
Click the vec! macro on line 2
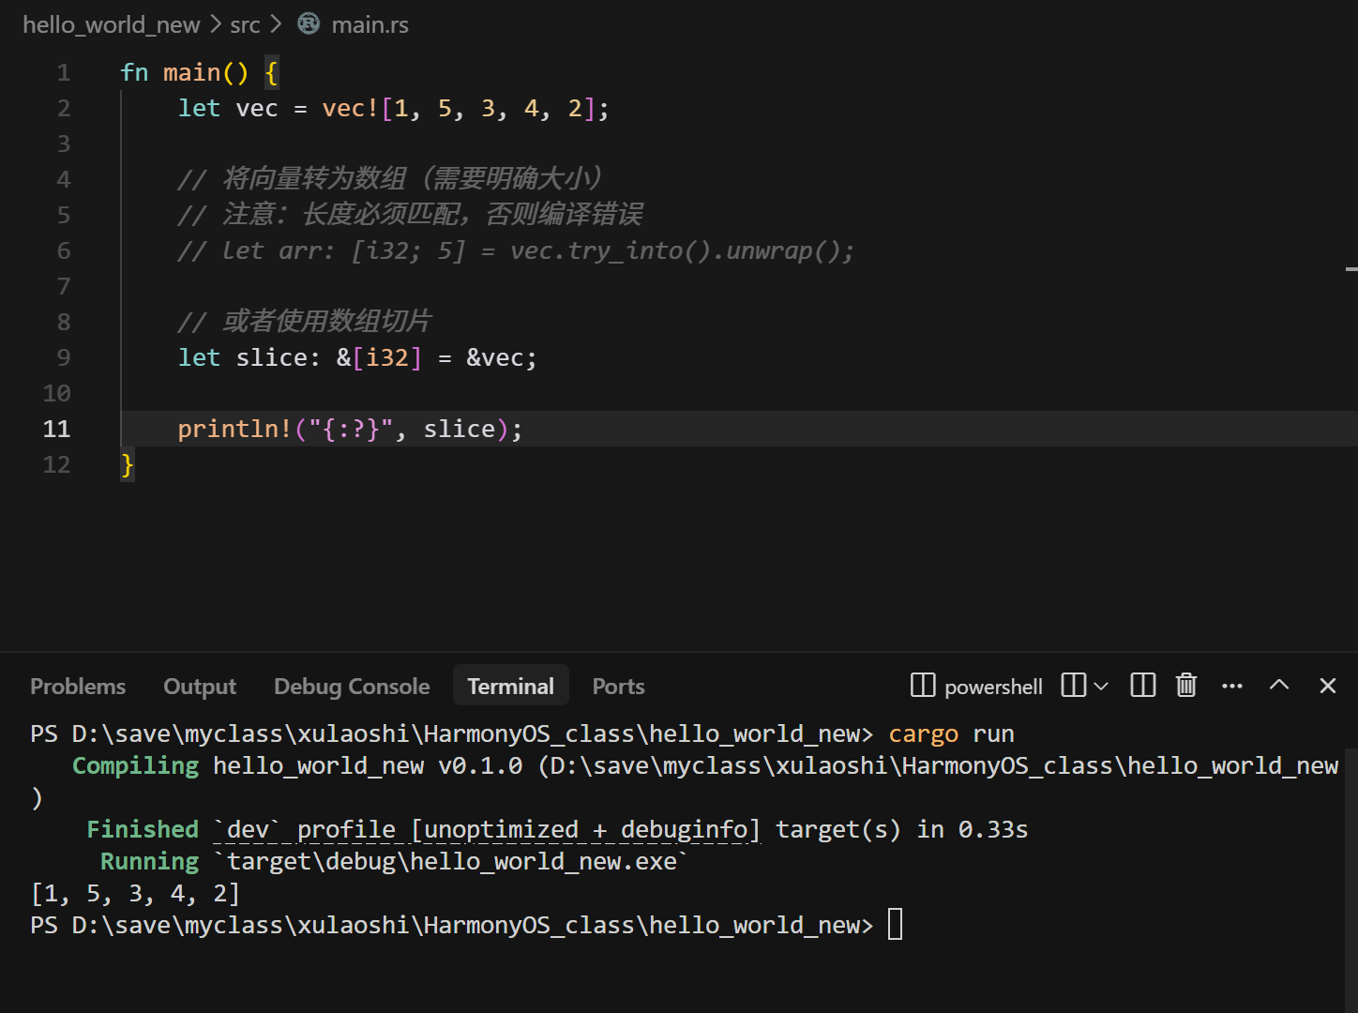pos(350,108)
